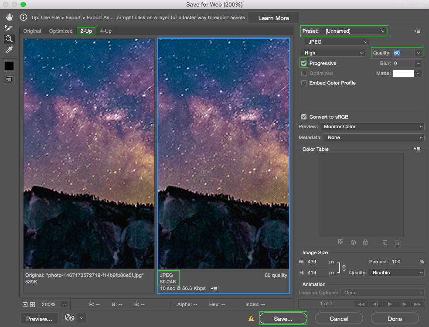Click the Learn More button

point(274,18)
